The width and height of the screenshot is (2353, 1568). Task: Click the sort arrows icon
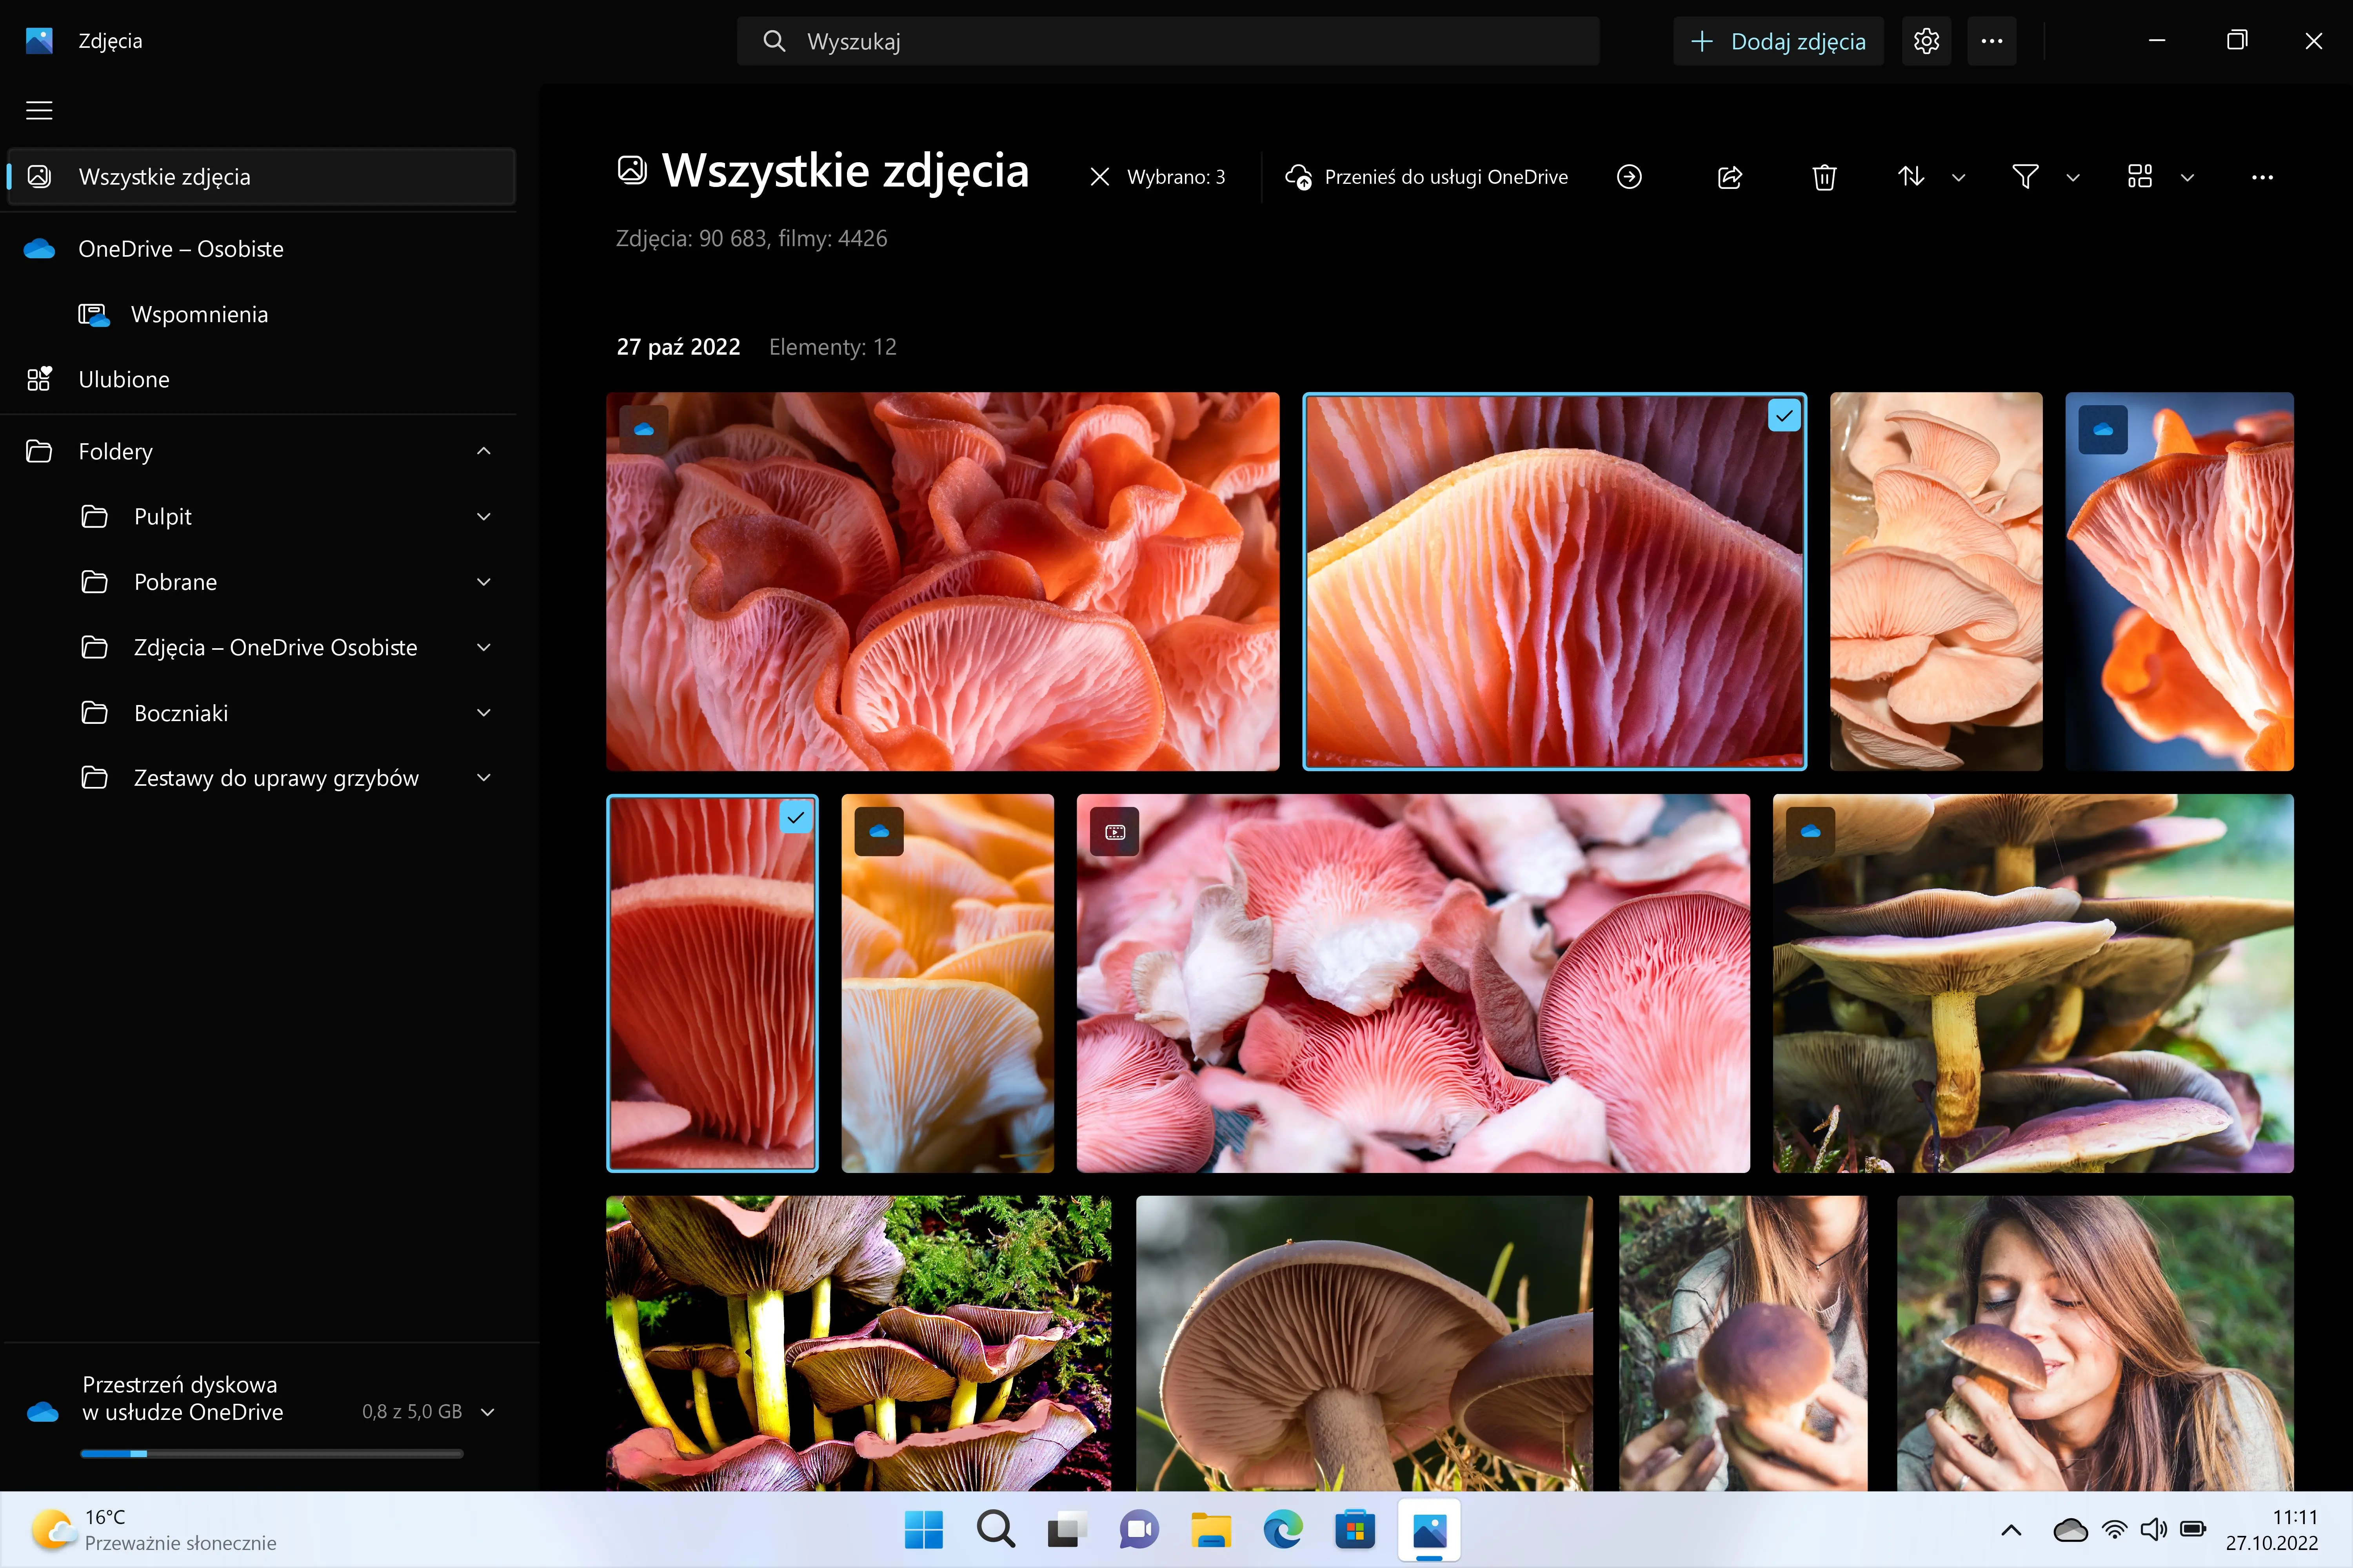1911,177
